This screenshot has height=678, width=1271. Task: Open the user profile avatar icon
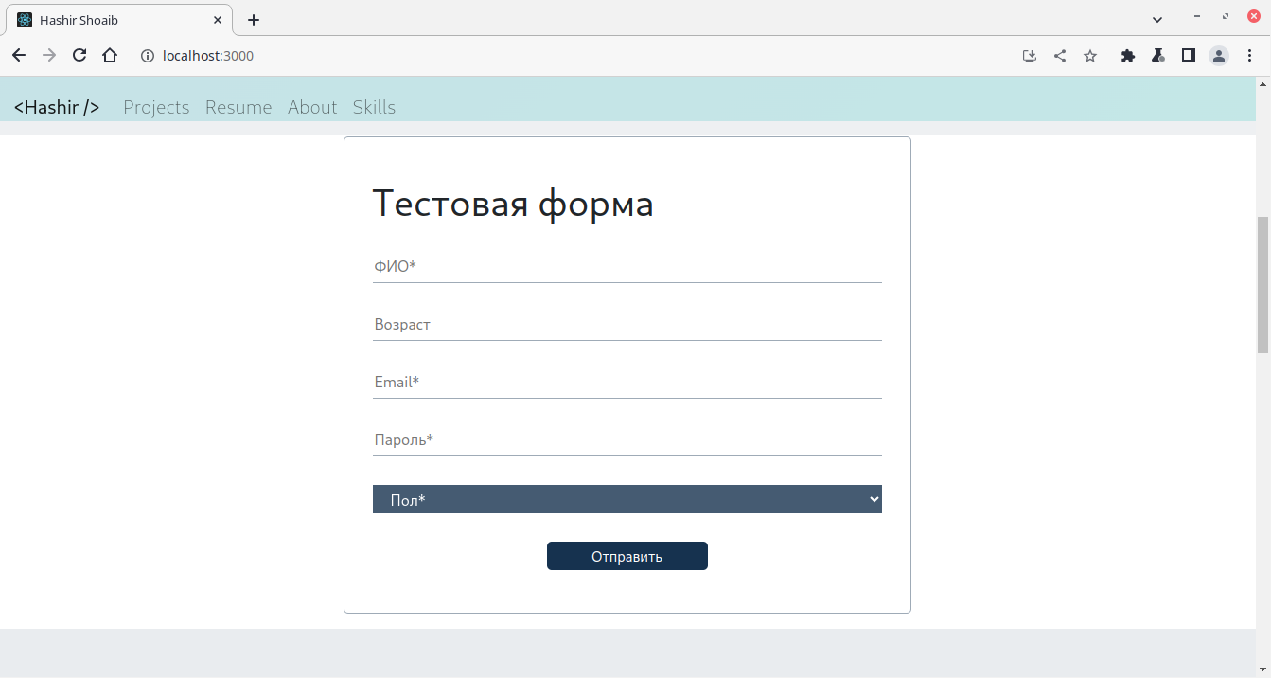click(x=1219, y=56)
